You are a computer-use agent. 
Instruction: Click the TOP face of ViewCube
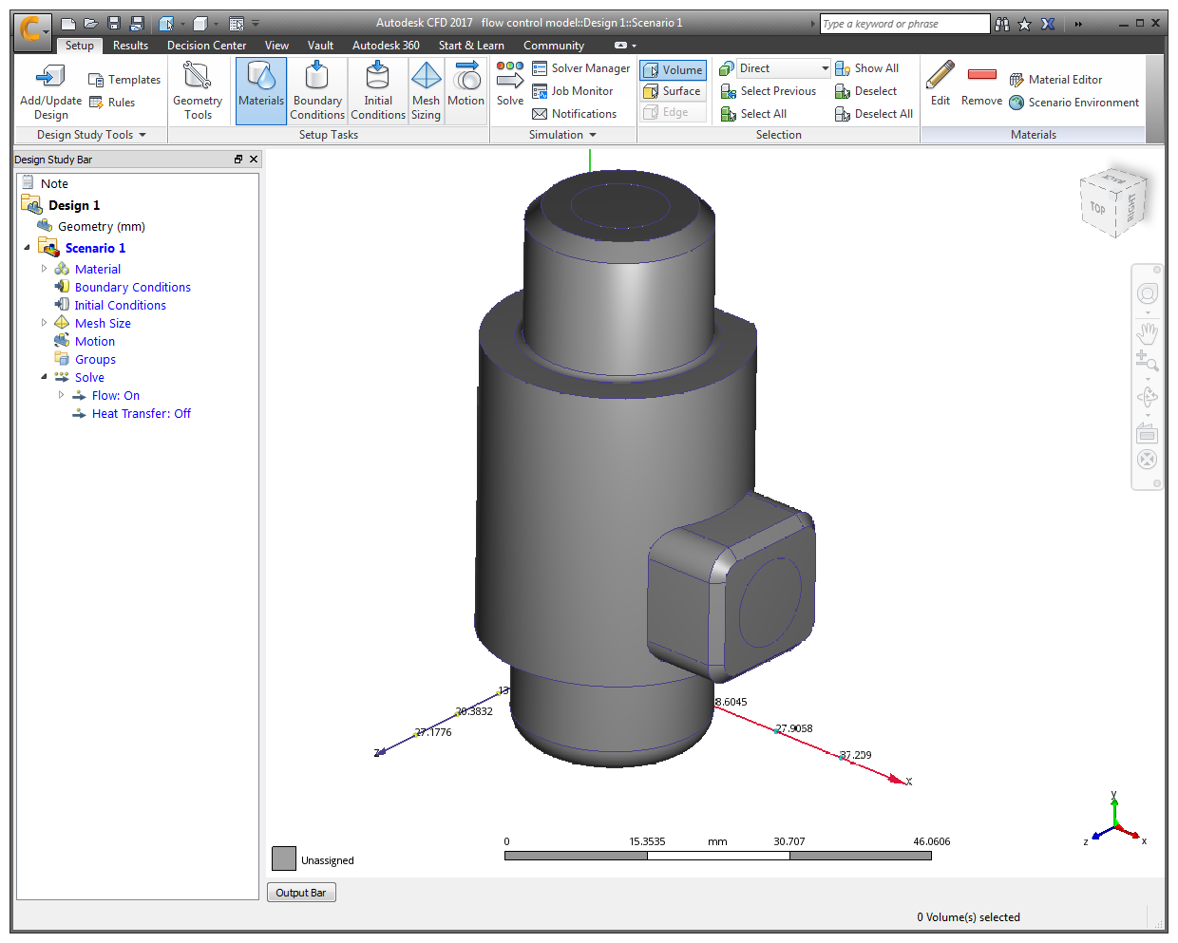[x=1097, y=208]
